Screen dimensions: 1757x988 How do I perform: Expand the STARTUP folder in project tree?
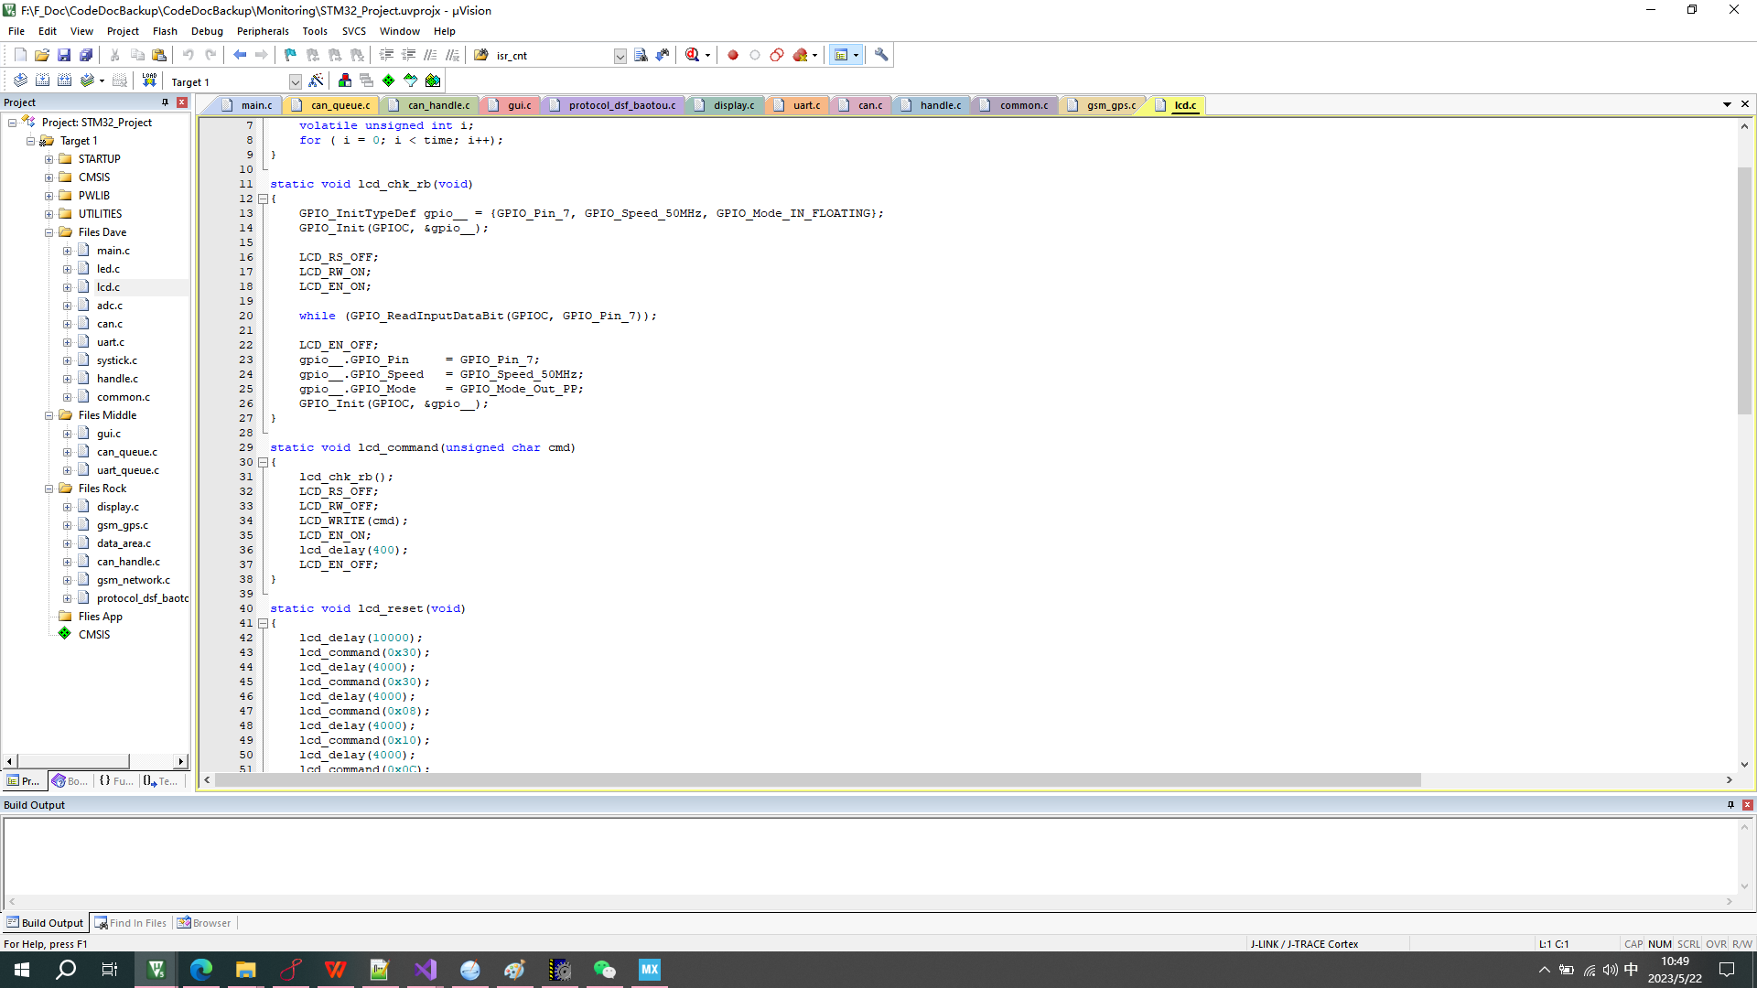(x=49, y=159)
